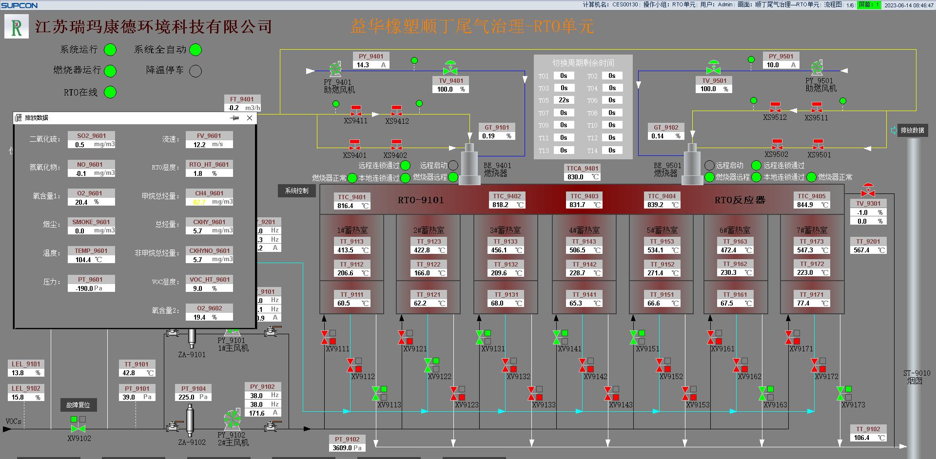936x459 pixels.
Task: Click the 屏幕: 1 indicator in title bar
Action: click(x=869, y=4)
